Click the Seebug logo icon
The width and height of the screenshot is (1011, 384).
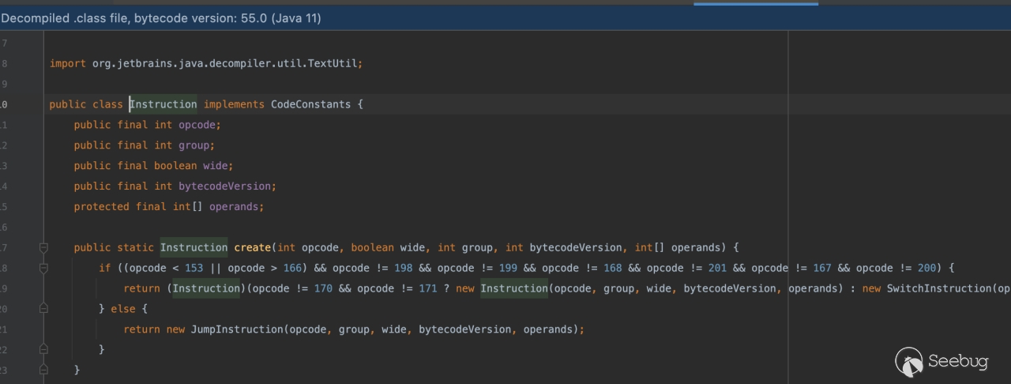(x=909, y=362)
